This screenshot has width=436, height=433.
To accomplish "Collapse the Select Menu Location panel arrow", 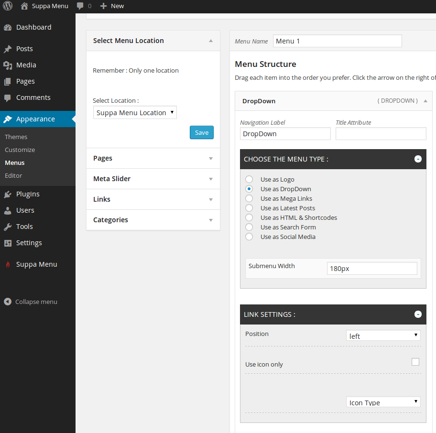I will pos(211,41).
